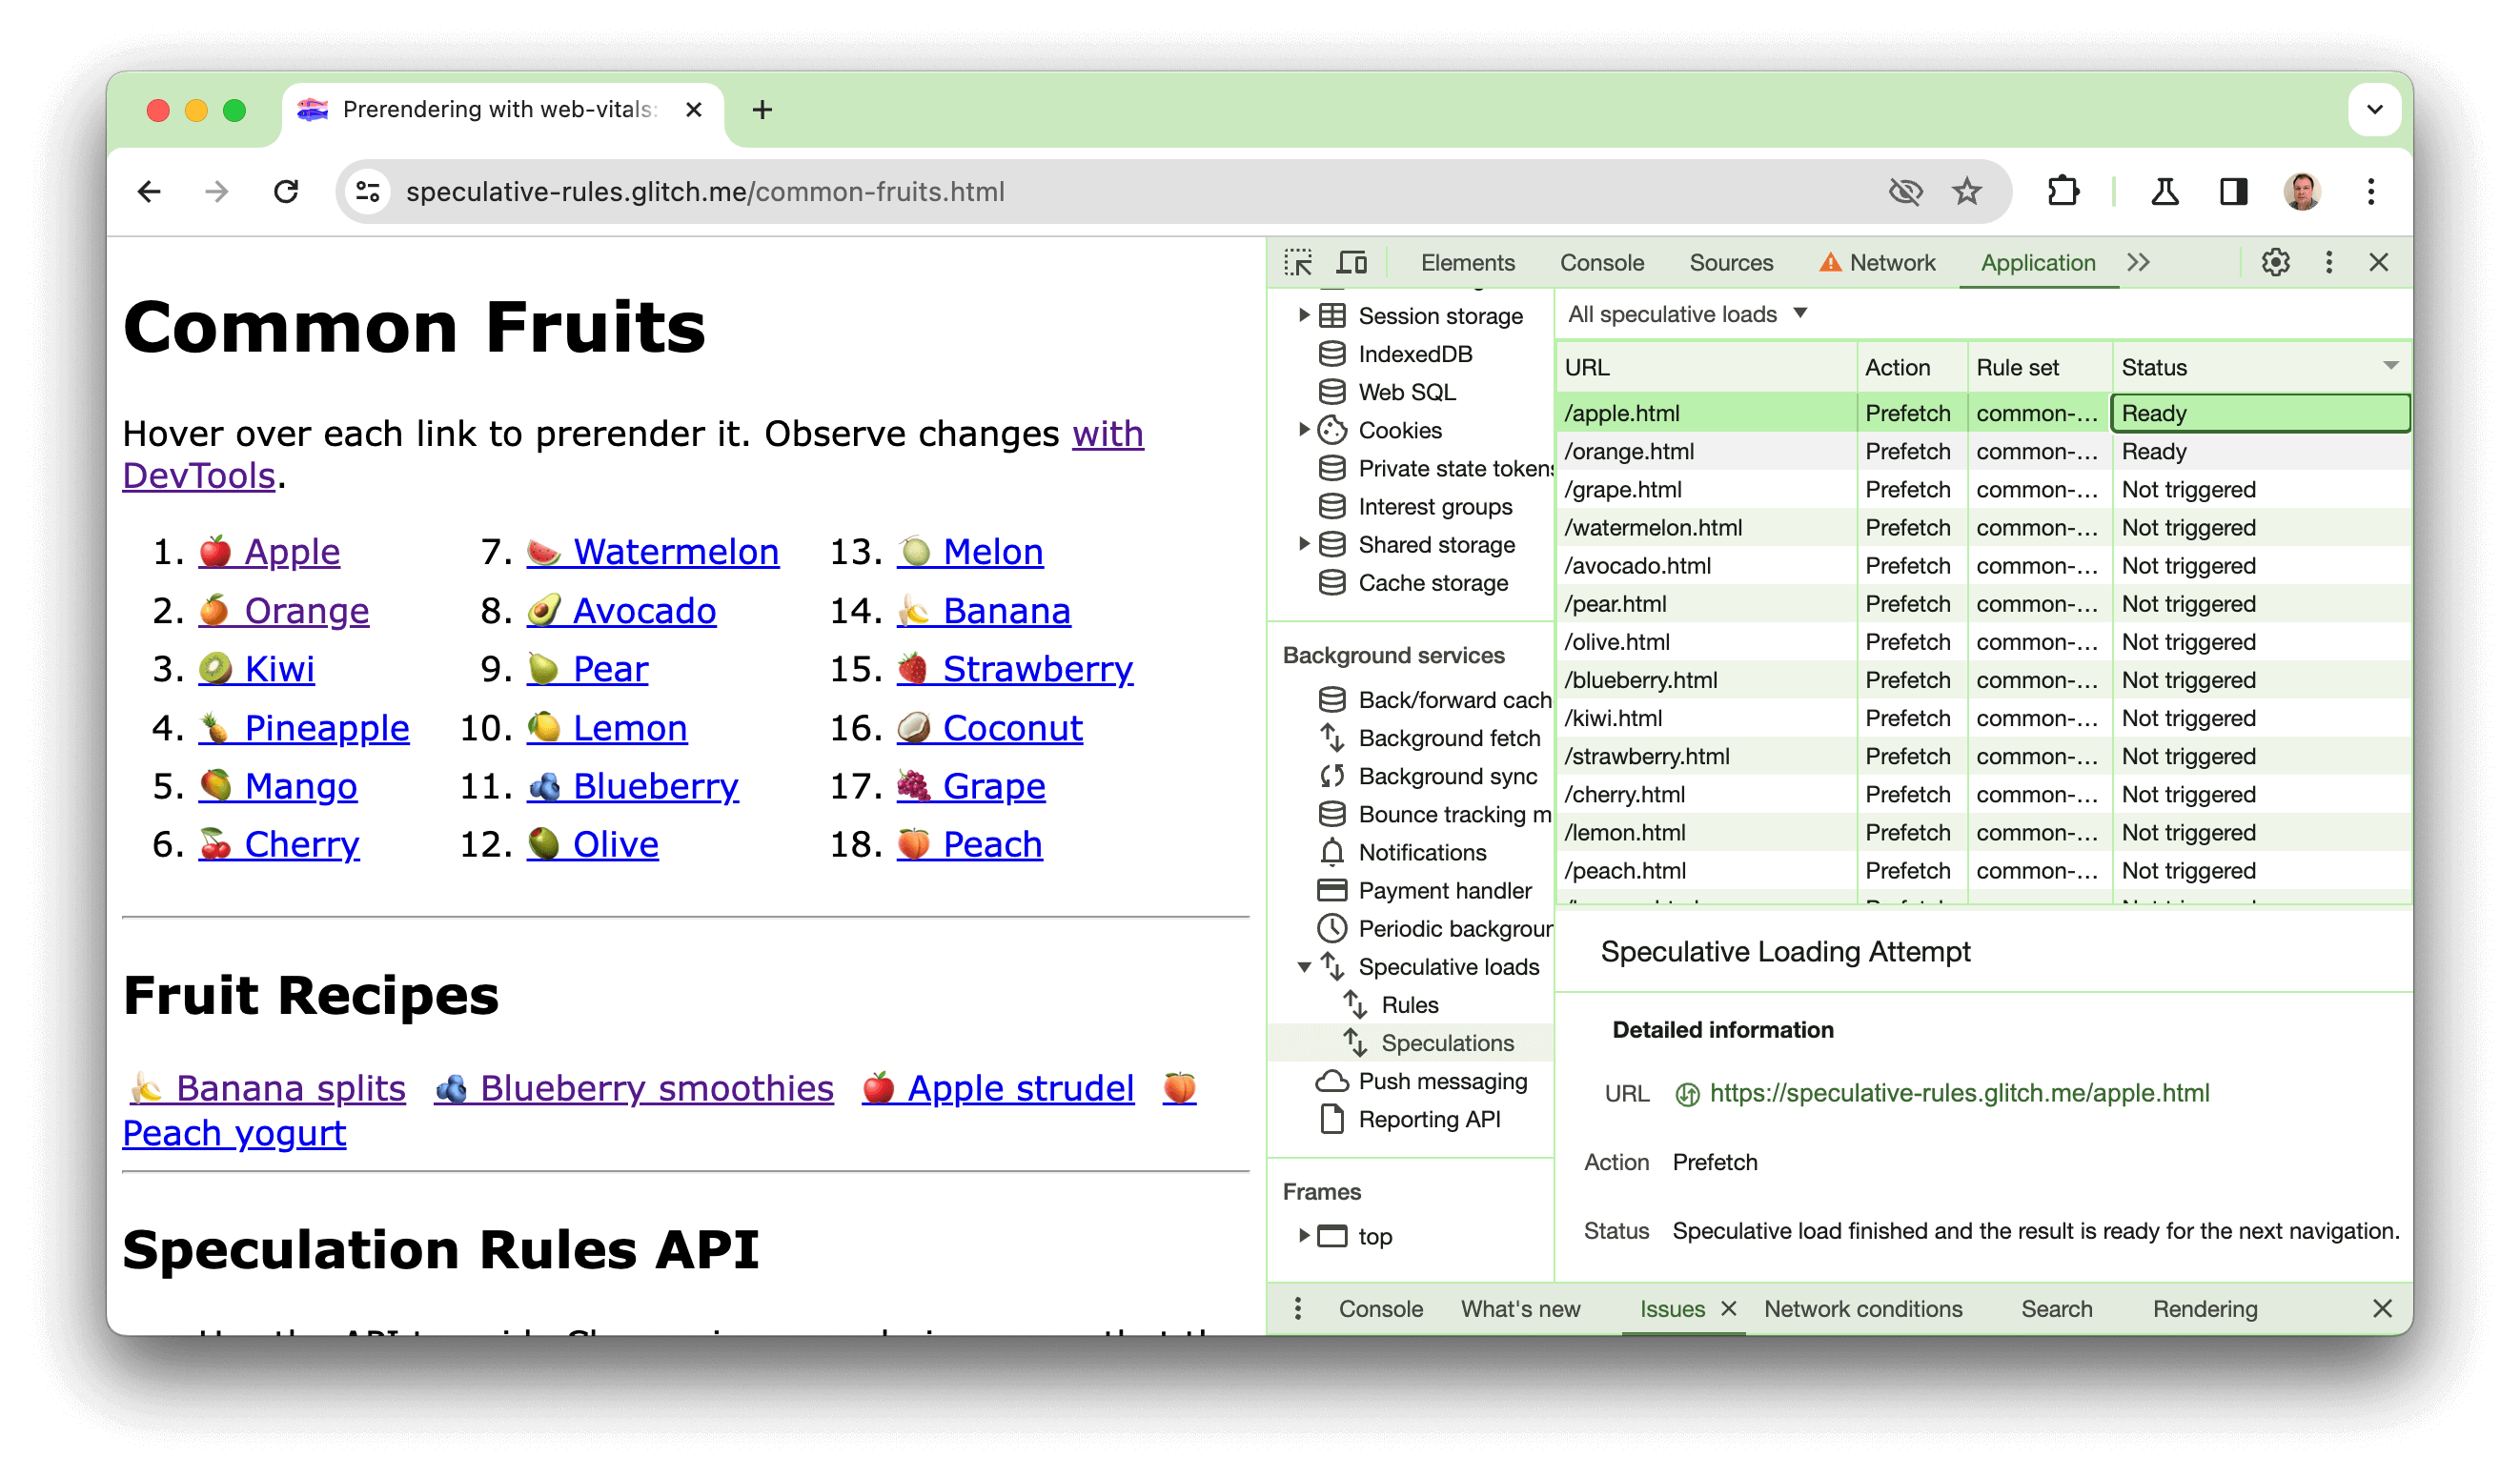This screenshot has height=1477, width=2520.
Task: Toggle the inspect element cursor icon
Action: [1300, 260]
